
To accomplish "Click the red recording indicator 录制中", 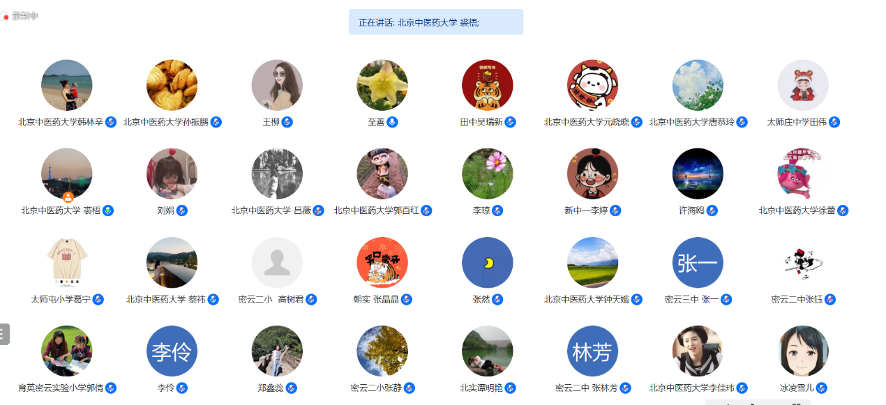I will pos(20,16).
